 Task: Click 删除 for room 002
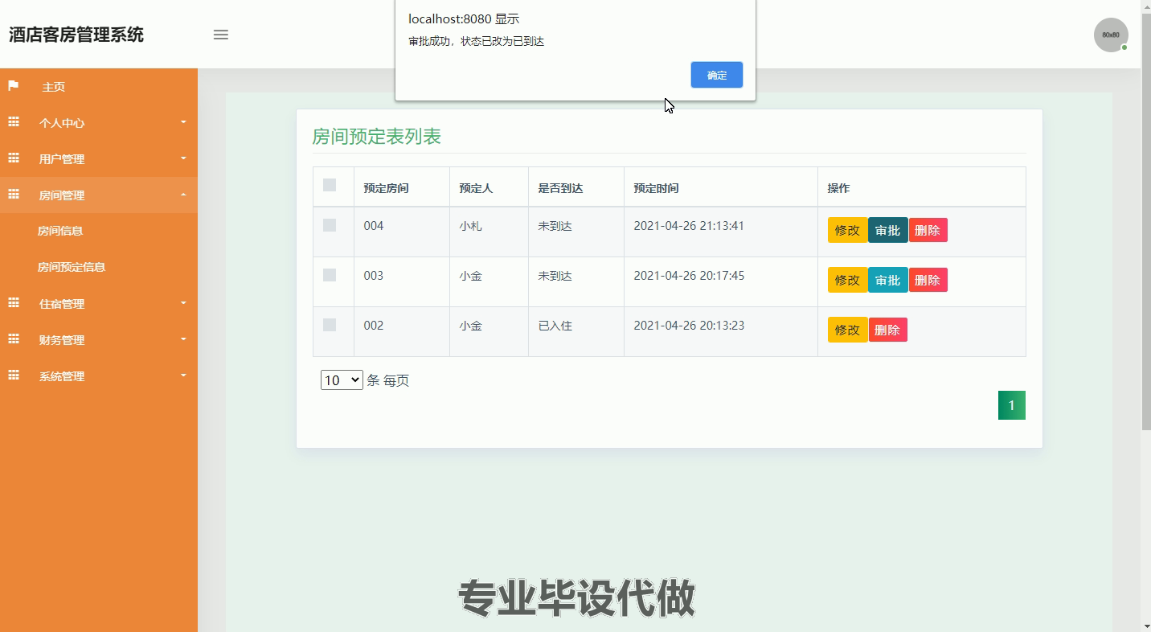887,330
